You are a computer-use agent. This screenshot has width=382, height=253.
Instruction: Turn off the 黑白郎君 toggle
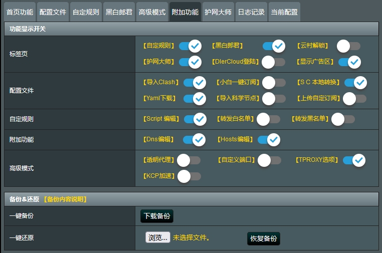click(x=274, y=46)
